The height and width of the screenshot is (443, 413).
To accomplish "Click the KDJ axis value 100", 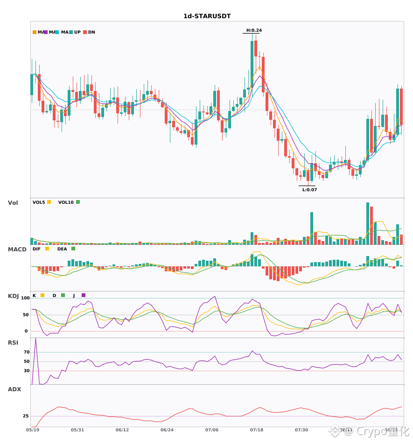I will tap(26, 298).
